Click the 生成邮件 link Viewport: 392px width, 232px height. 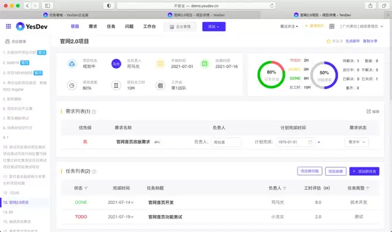pos(353,41)
